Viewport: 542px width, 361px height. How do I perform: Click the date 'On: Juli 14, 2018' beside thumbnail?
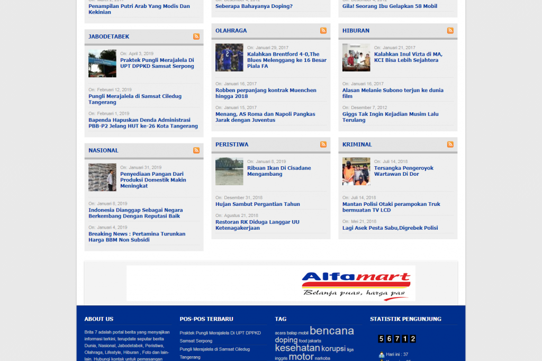(x=391, y=161)
